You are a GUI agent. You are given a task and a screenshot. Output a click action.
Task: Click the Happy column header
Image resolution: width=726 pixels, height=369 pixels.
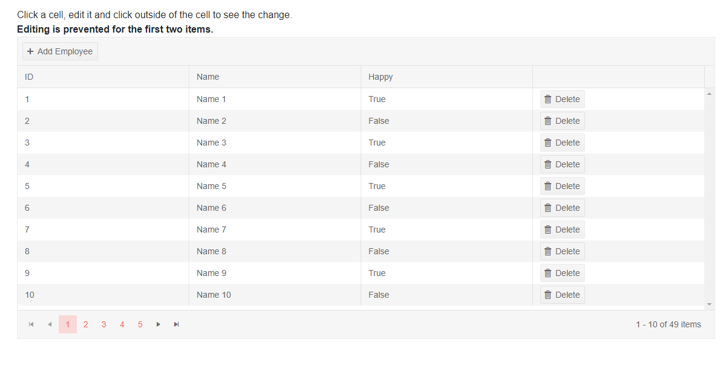tap(381, 77)
